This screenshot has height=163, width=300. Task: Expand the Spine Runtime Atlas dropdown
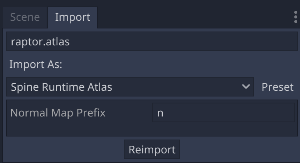pos(130,87)
